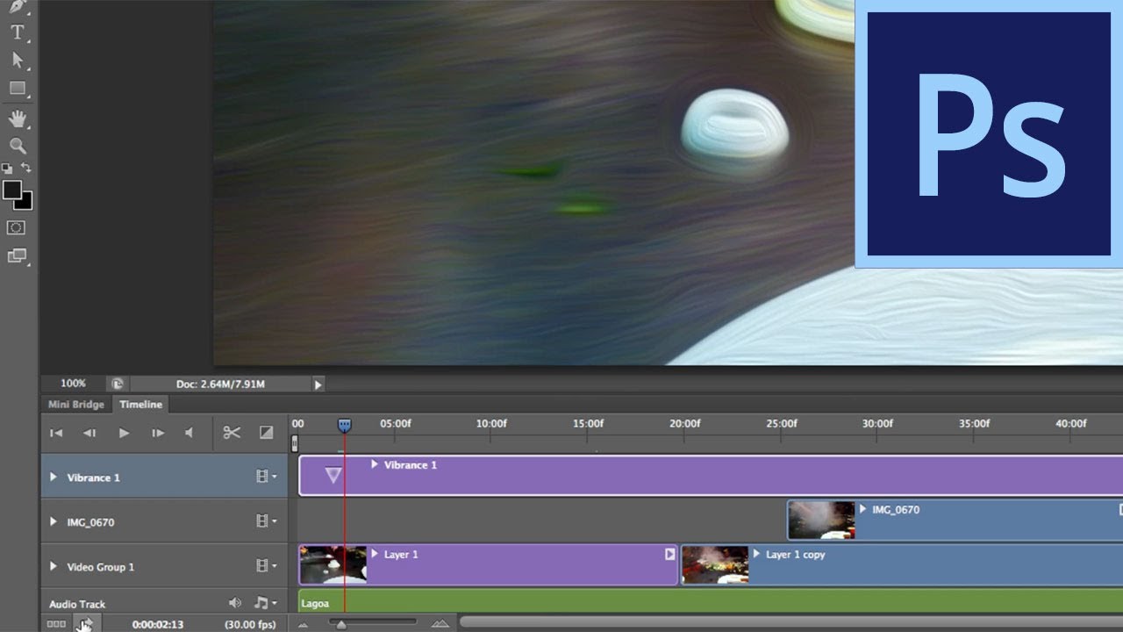Switch to the Timeline tab

click(x=141, y=405)
